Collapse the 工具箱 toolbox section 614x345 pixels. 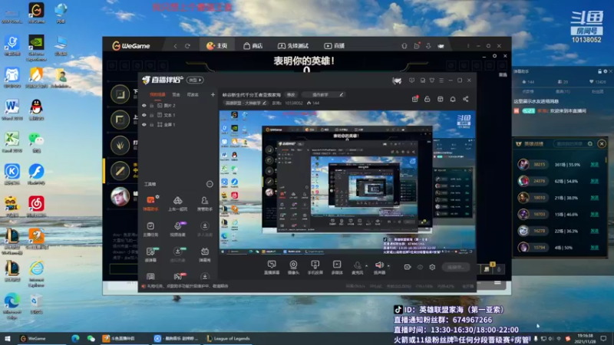210,184
